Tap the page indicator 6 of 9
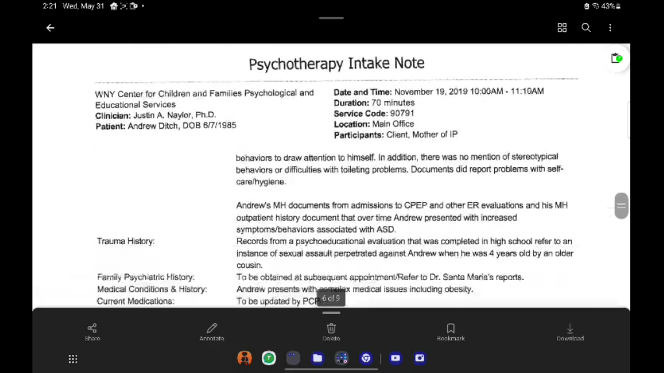Image resolution: width=664 pixels, height=373 pixels. [331, 298]
